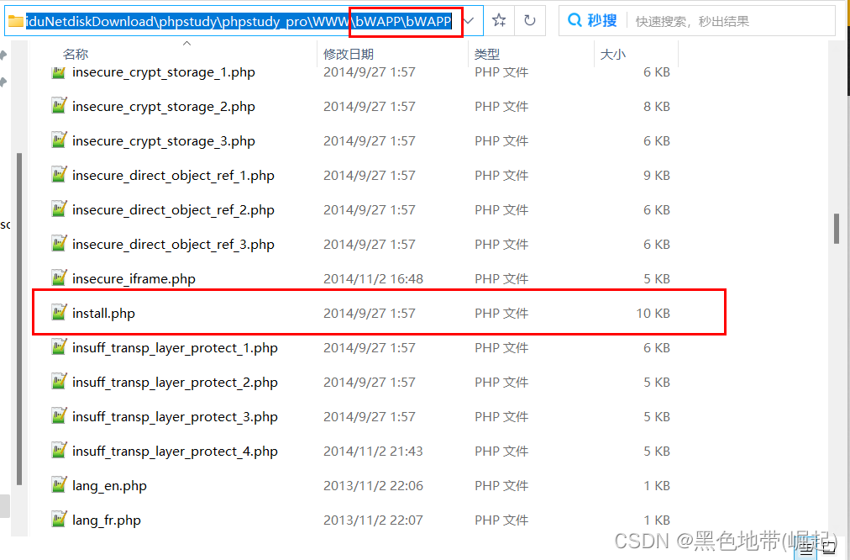Select file name insuff_transp_layer_protect_4.php
This screenshot has width=850, height=560.
point(175,452)
